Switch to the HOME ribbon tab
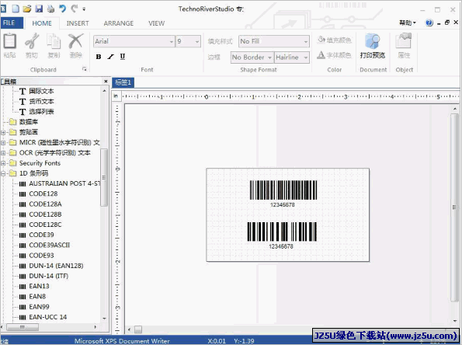The width and height of the screenshot is (462, 345). 42,23
